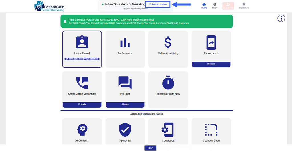Click the '15 leads' bar
292x151 pixels.
82,105
